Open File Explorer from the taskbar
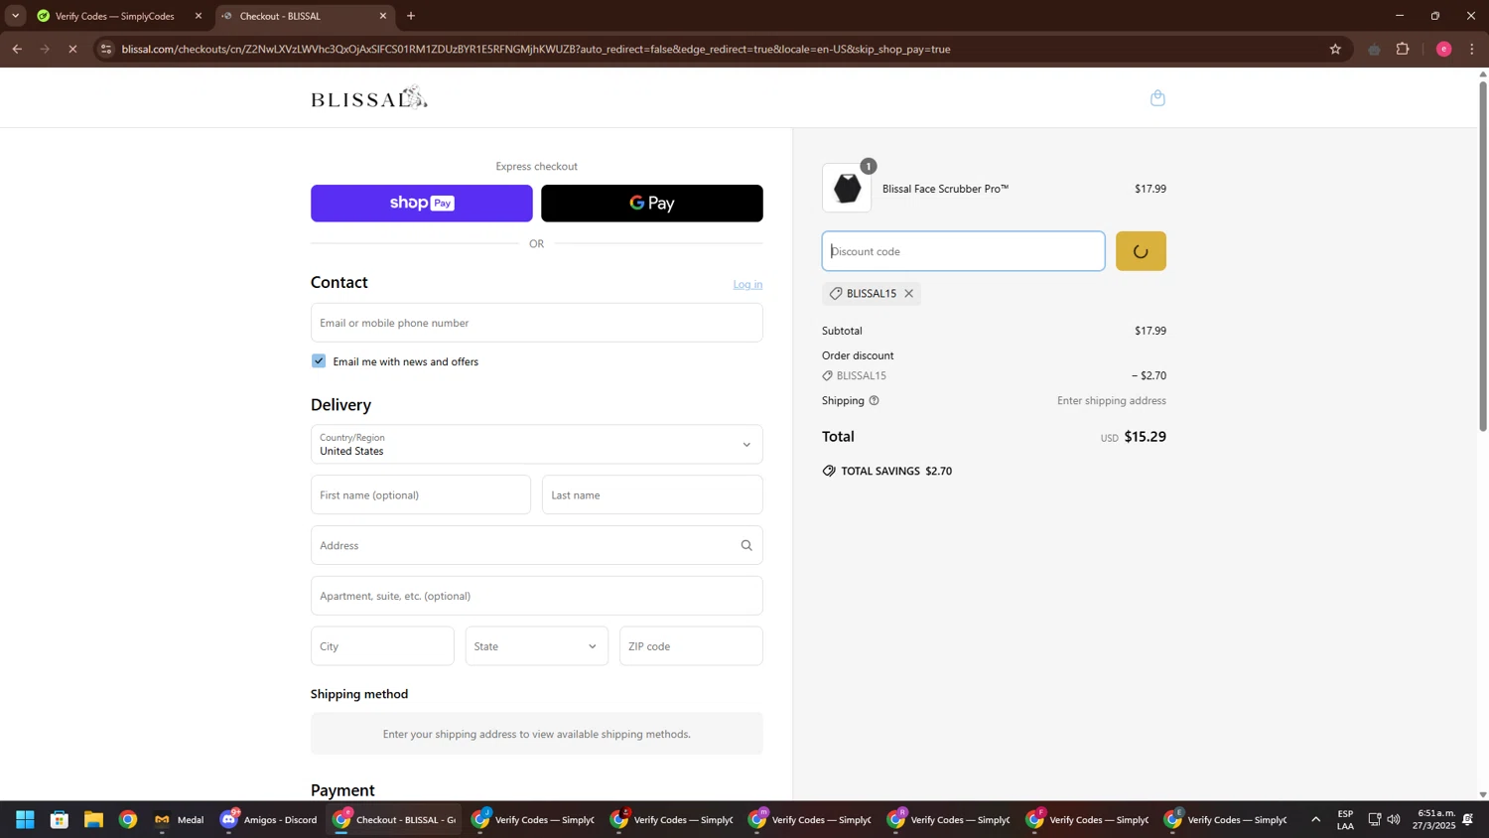The height and width of the screenshot is (838, 1489). pyautogui.click(x=93, y=820)
